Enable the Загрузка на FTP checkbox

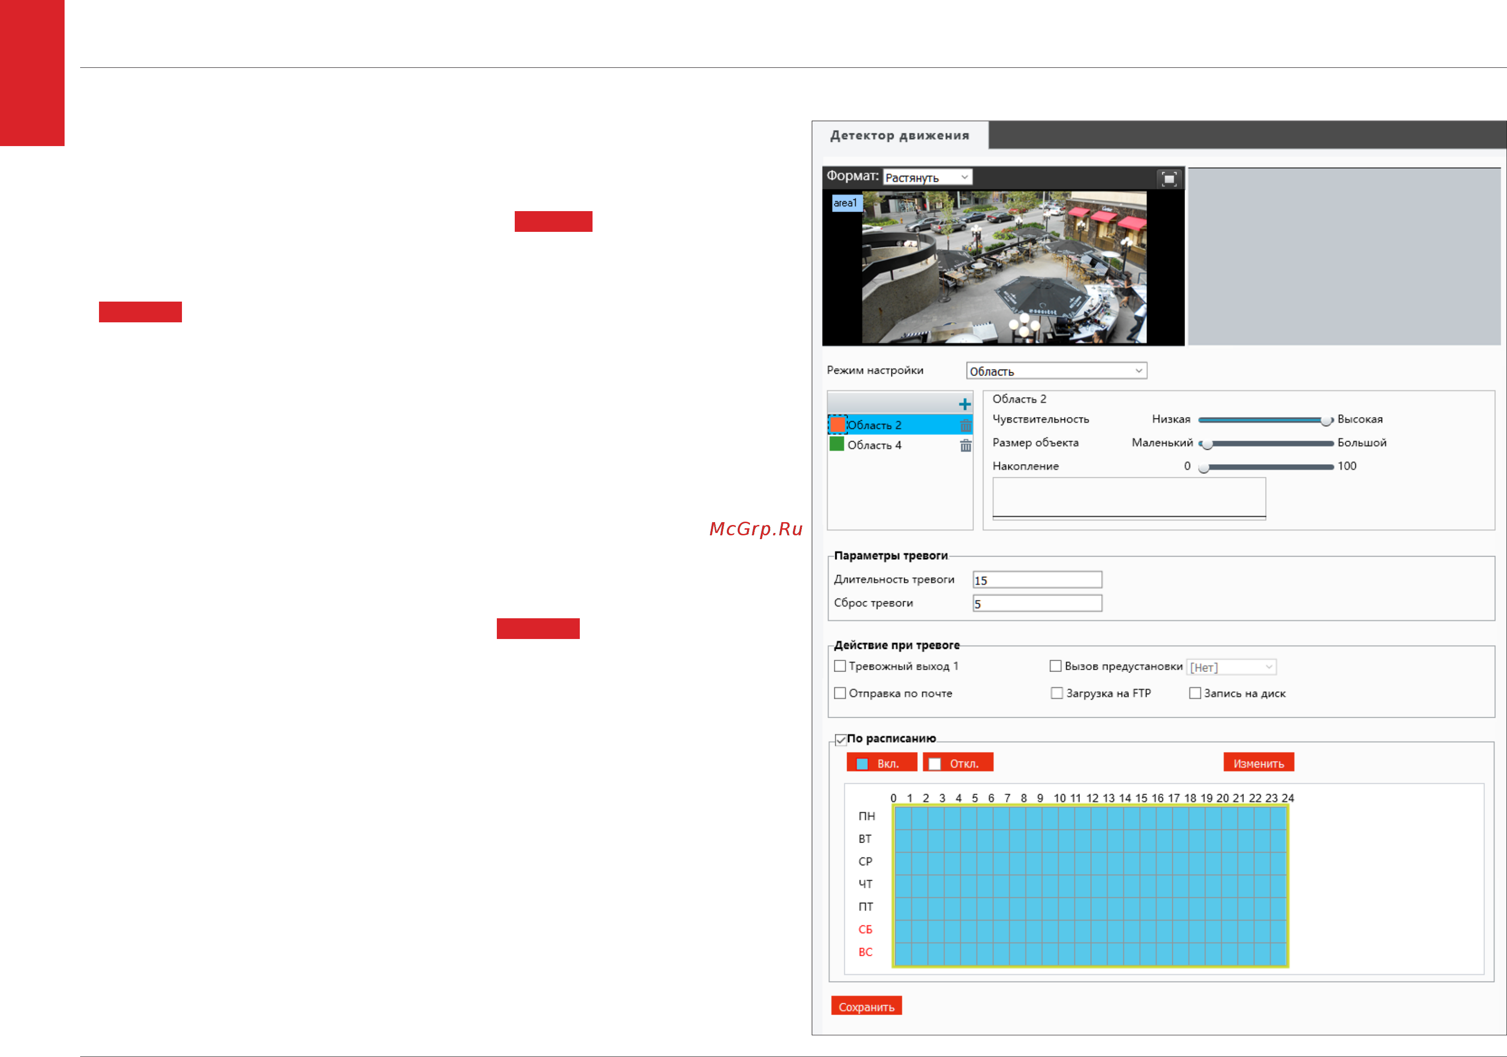tap(1057, 693)
